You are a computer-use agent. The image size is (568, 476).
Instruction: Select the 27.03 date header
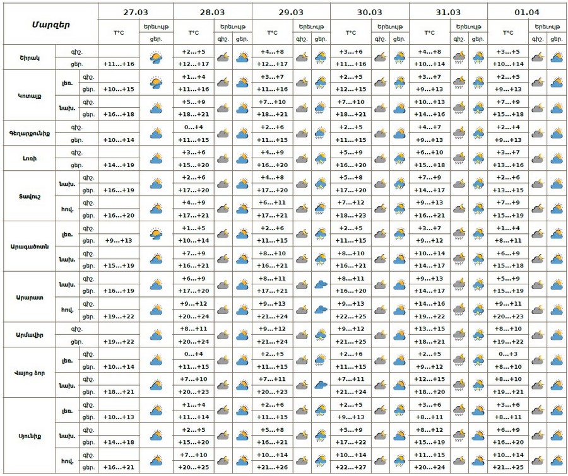pyautogui.click(x=136, y=13)
